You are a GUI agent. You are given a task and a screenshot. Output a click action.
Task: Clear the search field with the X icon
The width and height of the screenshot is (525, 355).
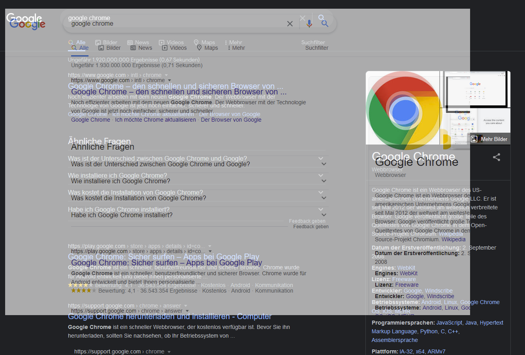click(x=290, y=24)
